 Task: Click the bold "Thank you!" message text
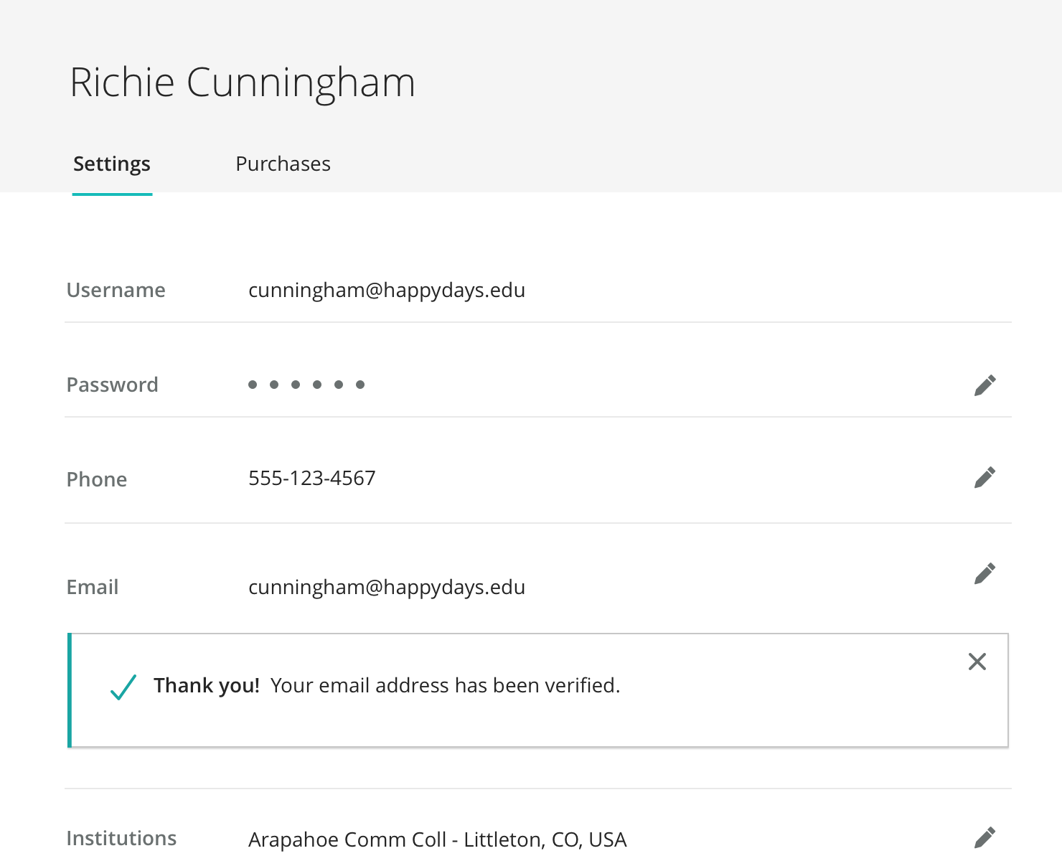click(206, 686)
